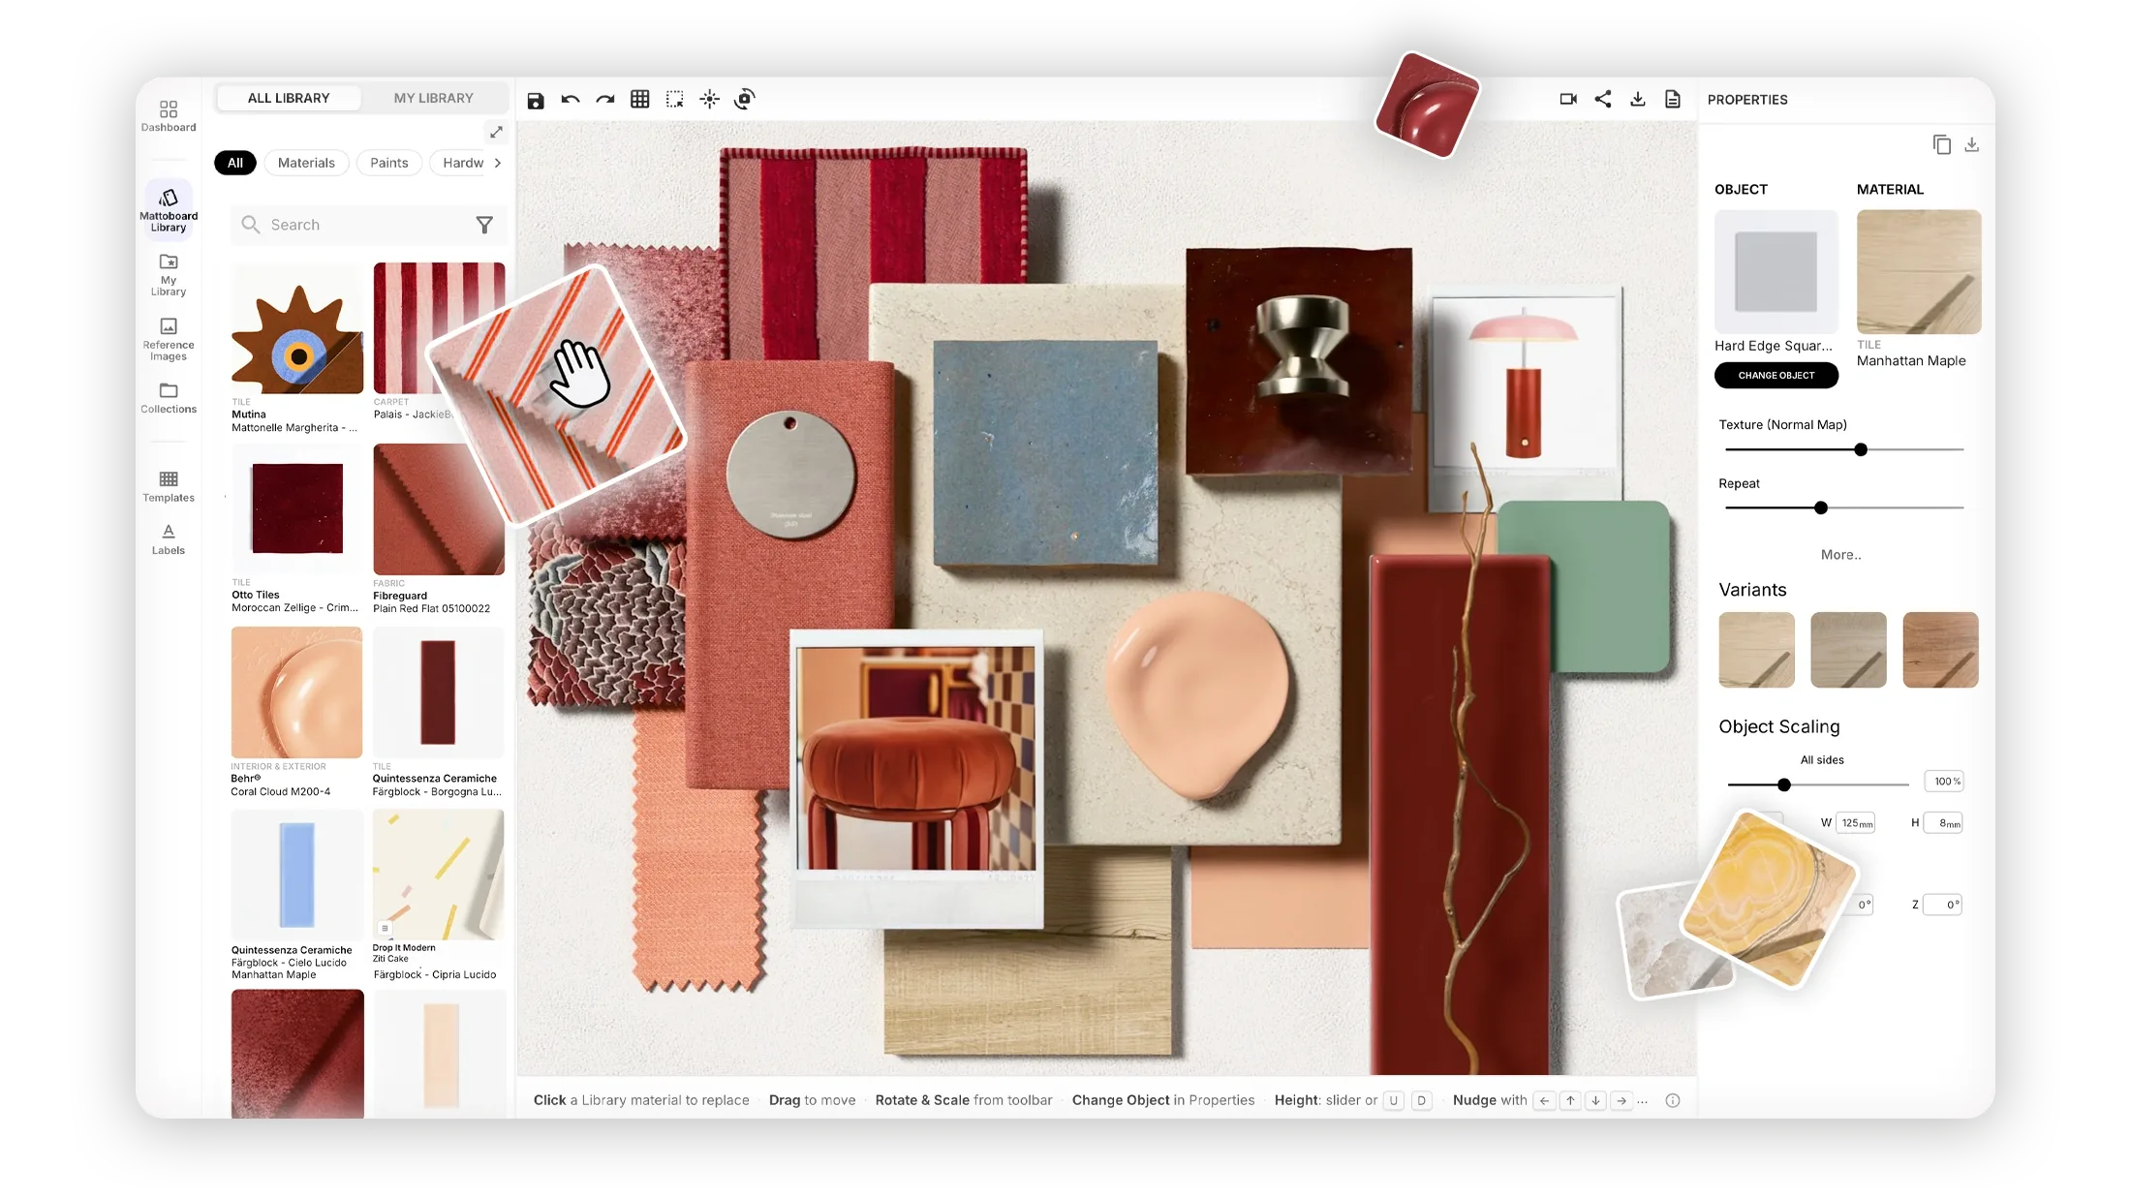The height and width of the screenshot is (1199, 2131).
Task: Select Mutina Mattonelle Margherita tile thumbnail
Action: click(x=297, y=328)
